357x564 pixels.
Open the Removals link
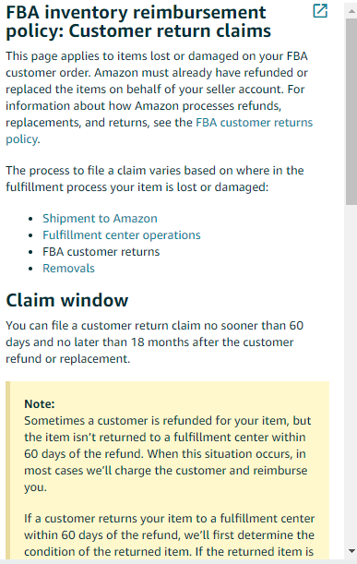68,268
